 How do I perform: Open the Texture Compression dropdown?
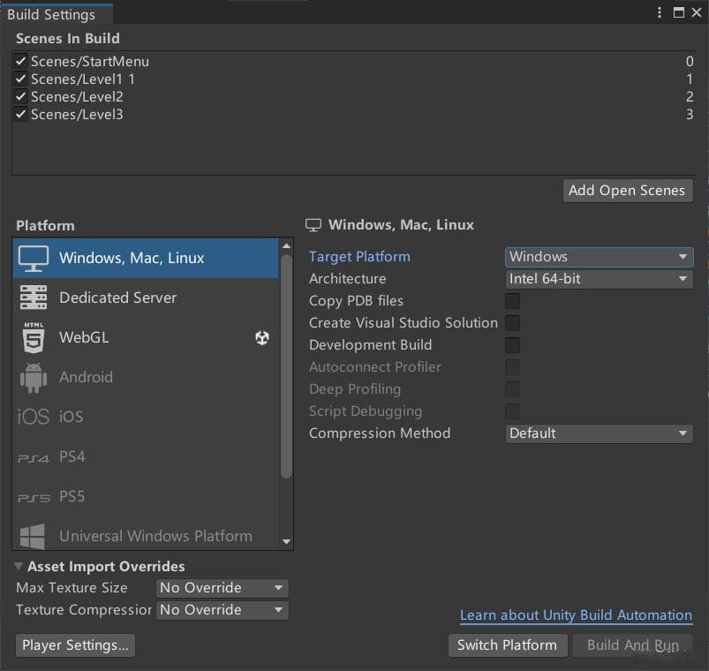pos(222,610)
